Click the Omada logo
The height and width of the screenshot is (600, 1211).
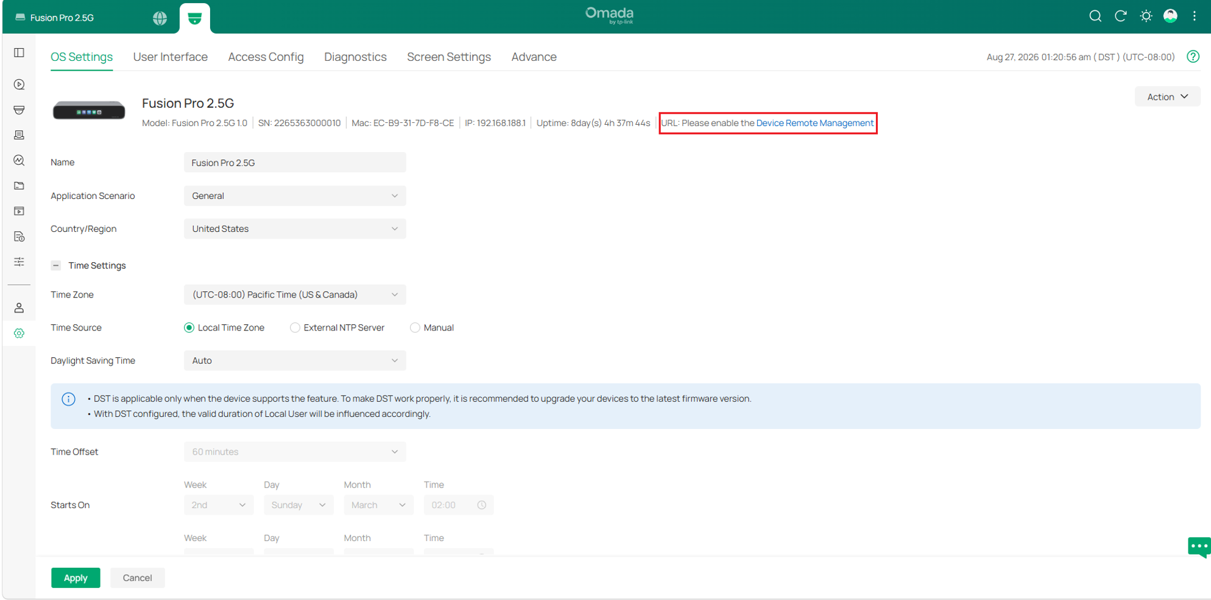click(609, 15)
